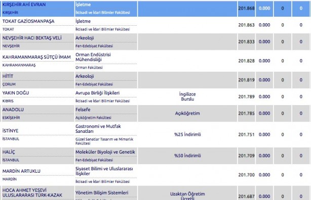Click İşletme program in Kırşehir Ahi Evran row
The image size is (311, 200).
[83, 5]
